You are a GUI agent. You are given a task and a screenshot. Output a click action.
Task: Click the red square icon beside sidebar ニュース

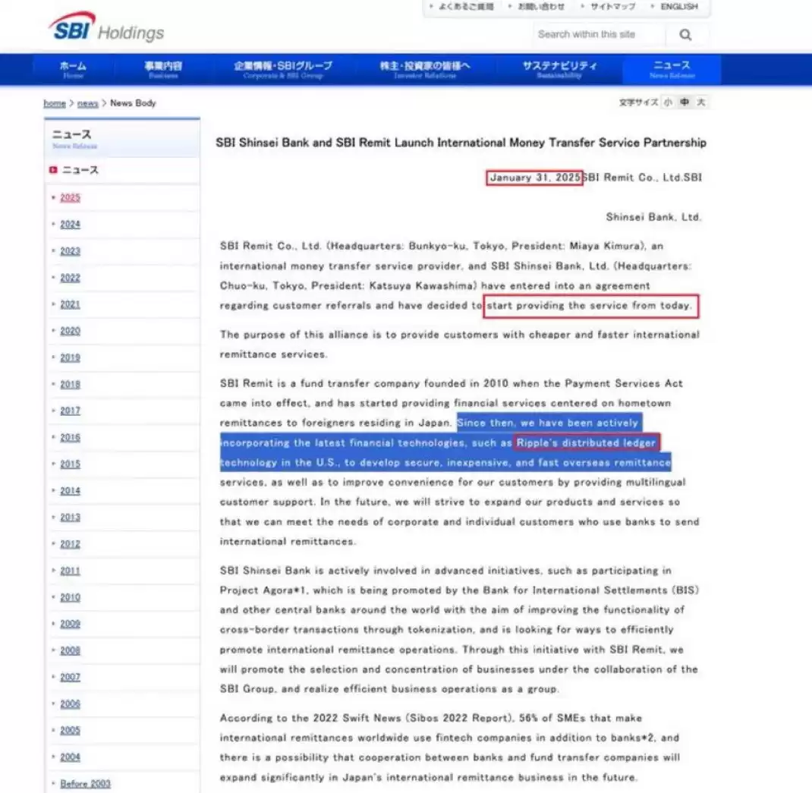pyautogui.click(x=53, y=170)
